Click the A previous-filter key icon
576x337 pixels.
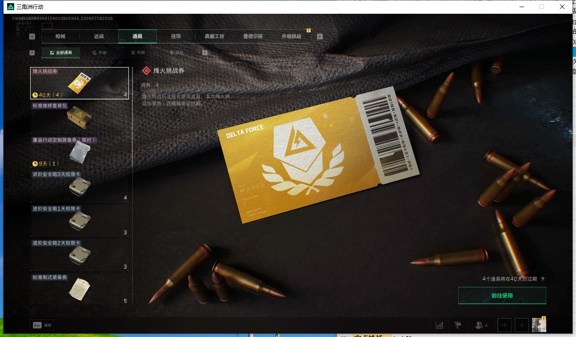tap(32, 52)
